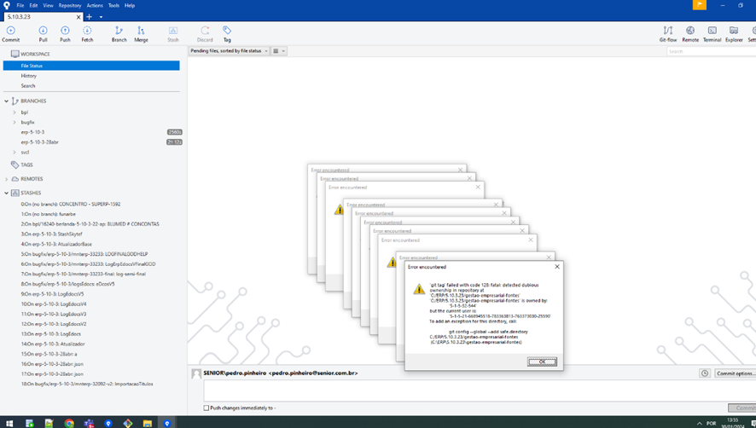
Task: Select stash 8 eDocsV5 entry
Action: (67, 284)
